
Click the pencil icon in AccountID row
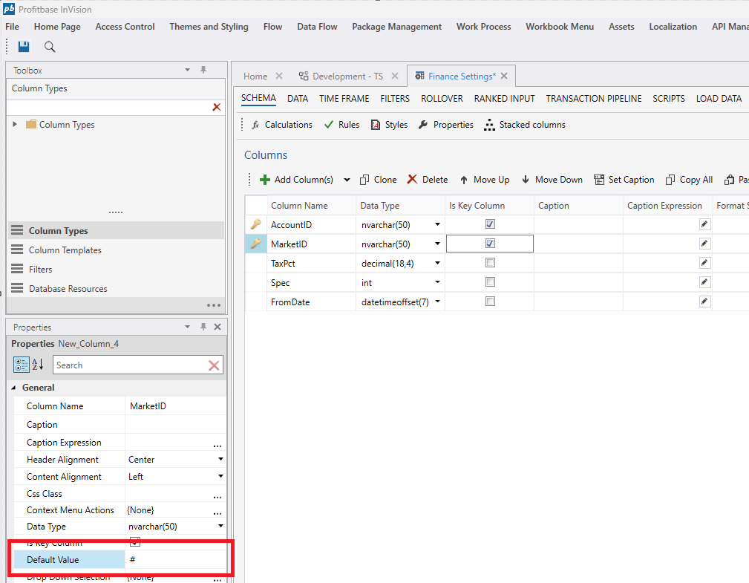(704, 224)
